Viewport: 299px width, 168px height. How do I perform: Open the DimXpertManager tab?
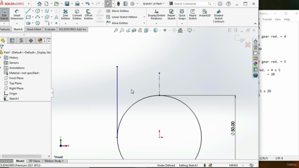[31, 41]
